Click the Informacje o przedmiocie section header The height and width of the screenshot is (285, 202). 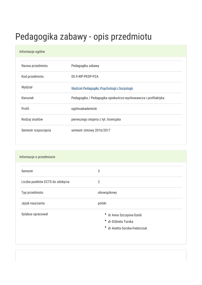(37, 157)
